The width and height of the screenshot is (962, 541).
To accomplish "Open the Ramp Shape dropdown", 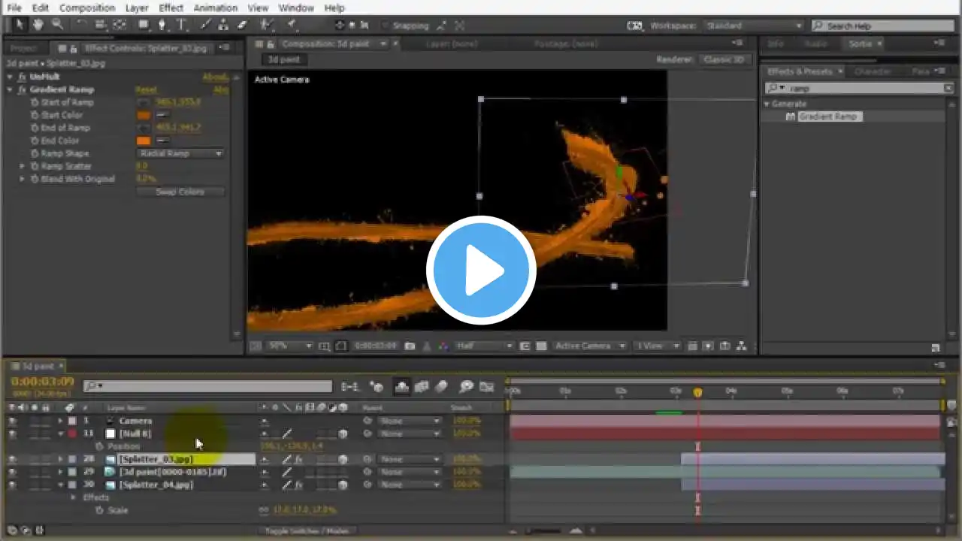I will point(180,153).
